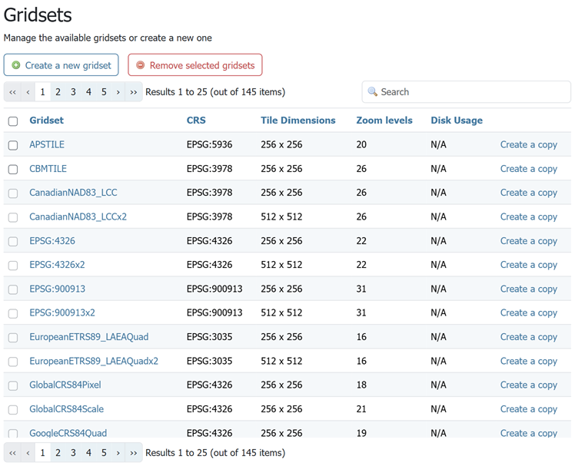Sort table by Tile Dimensions header

(x=298, y=121)
